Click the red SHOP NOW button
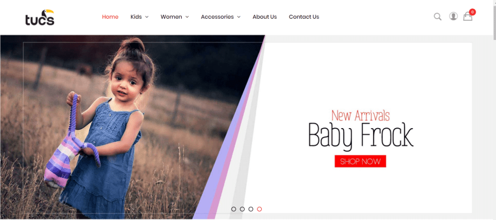The image size is (496, 220). tap(360, 161)
